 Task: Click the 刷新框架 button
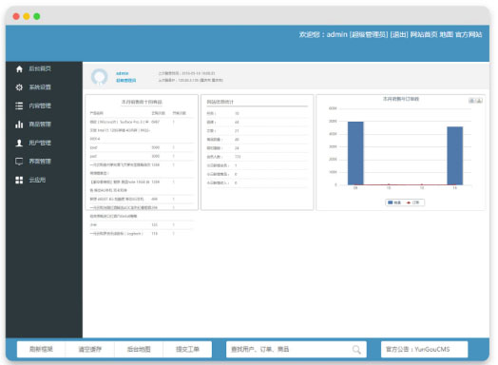(x=41, y=349)
